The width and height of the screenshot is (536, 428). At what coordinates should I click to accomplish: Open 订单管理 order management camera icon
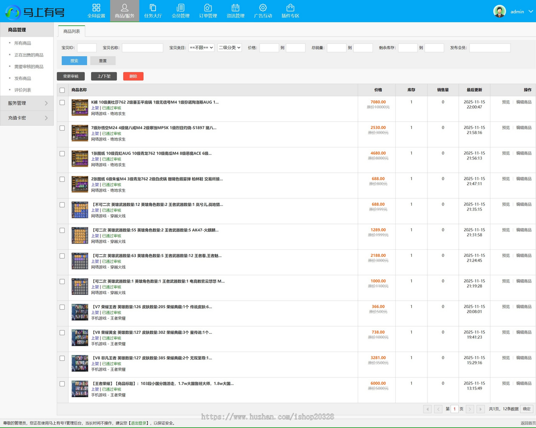[208, 8]
